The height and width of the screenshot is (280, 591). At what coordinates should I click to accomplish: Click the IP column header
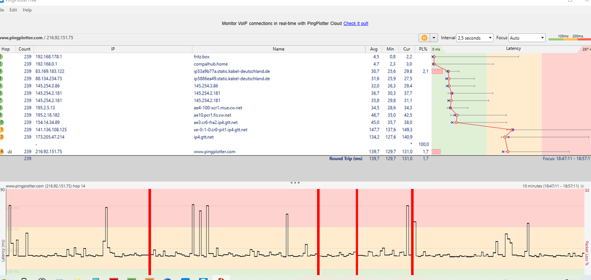pyautogui.click(x=113, y=49)
